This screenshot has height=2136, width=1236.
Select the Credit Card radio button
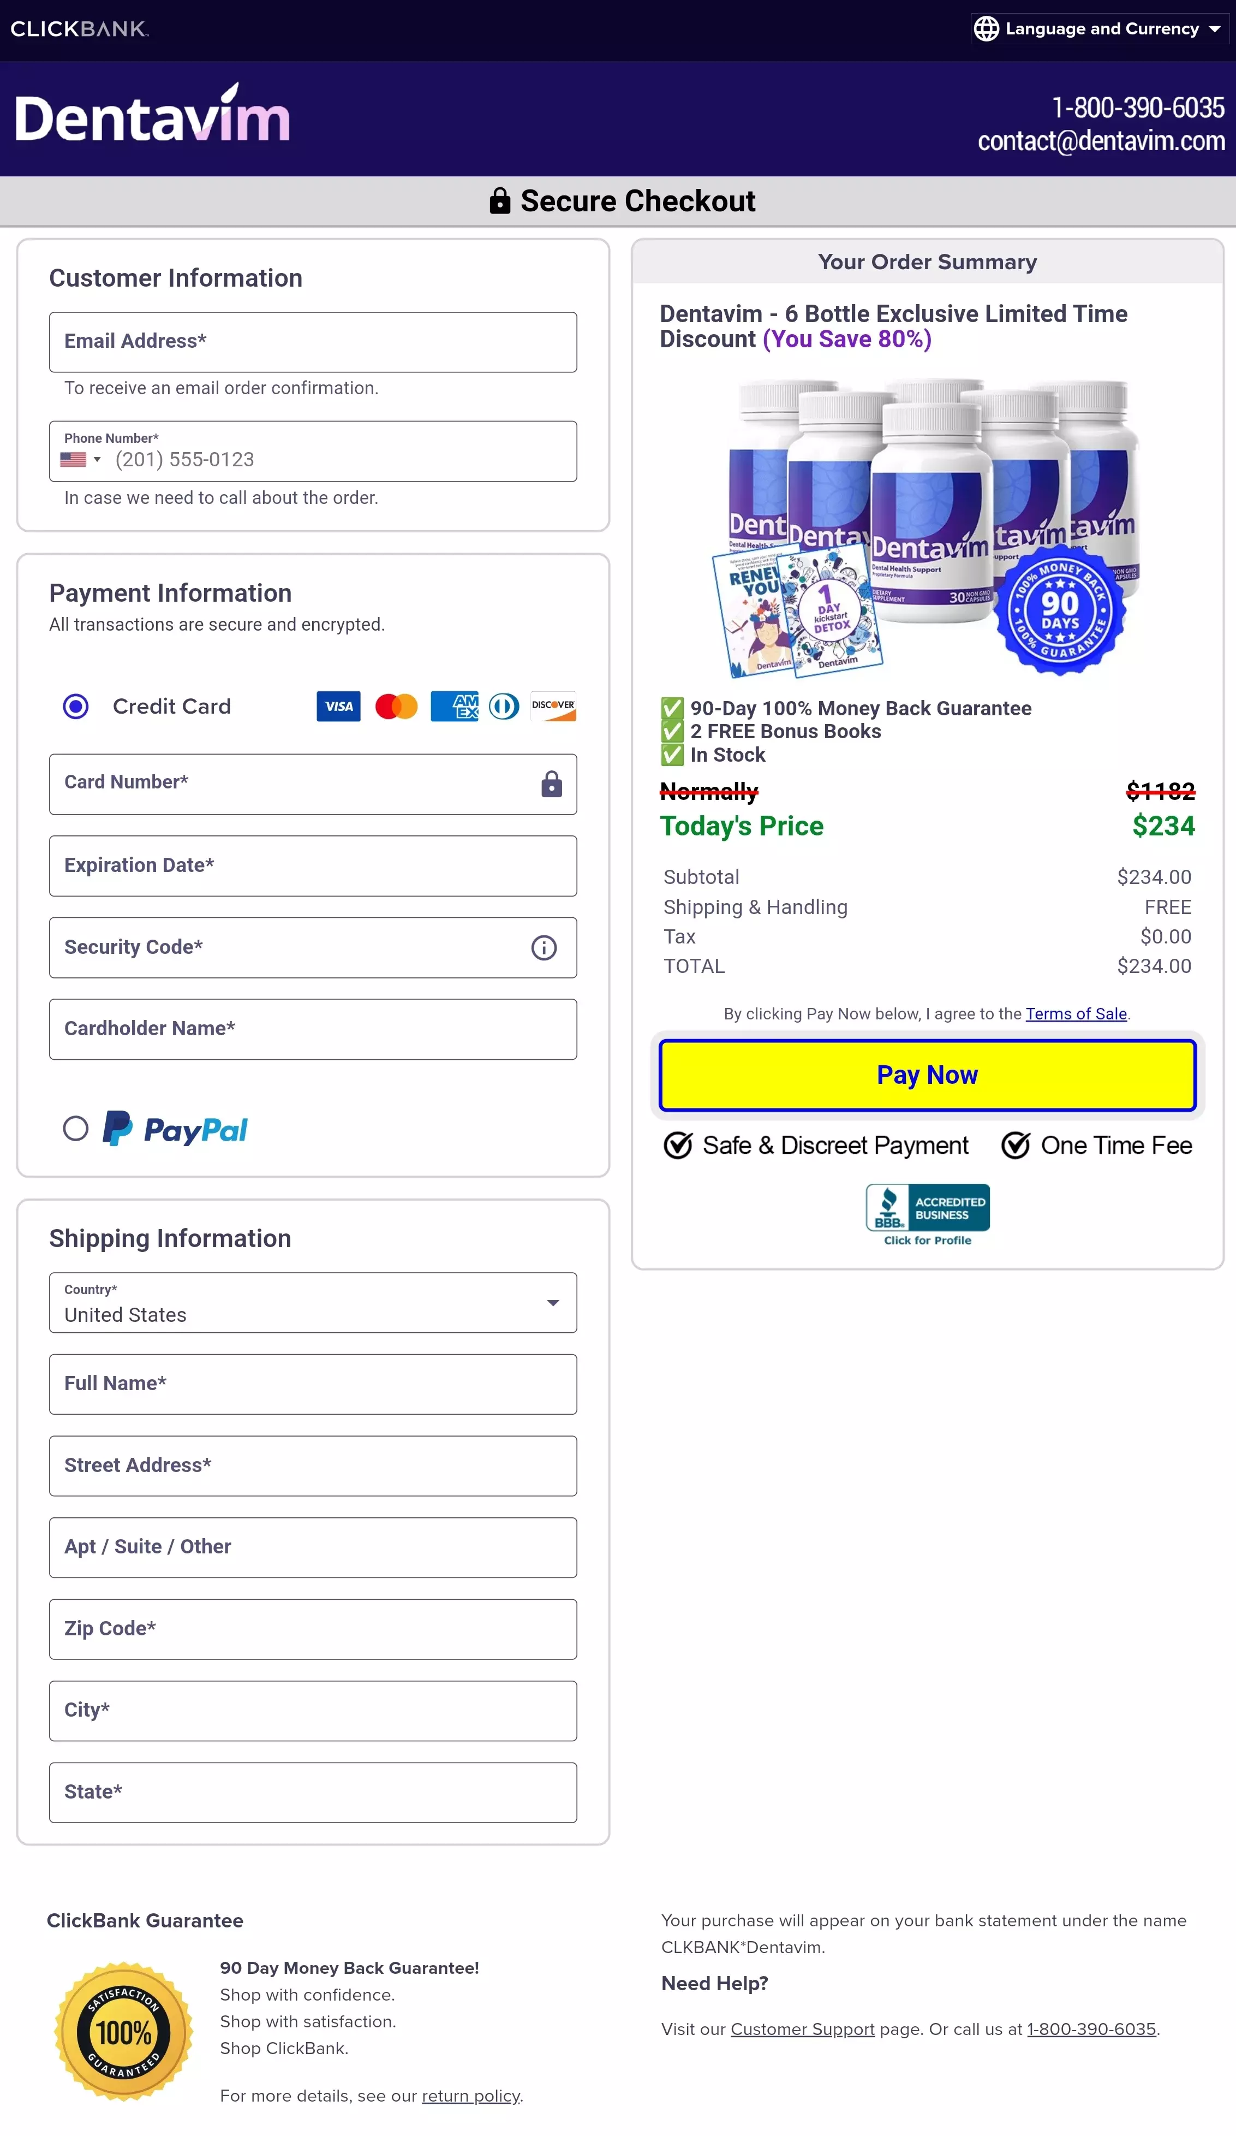(x=75, y=707)
